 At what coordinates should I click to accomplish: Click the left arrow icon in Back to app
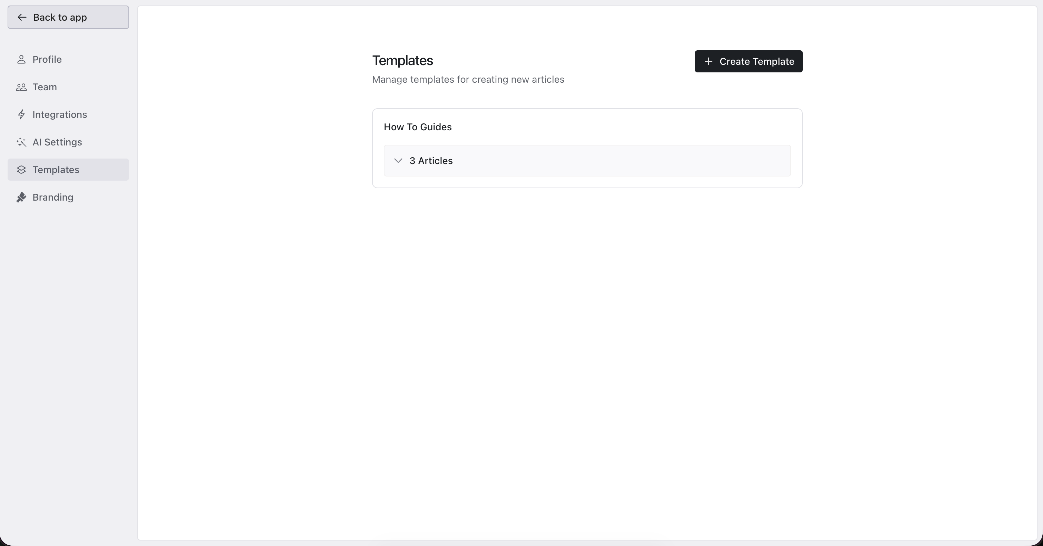[x=22, y=17]
